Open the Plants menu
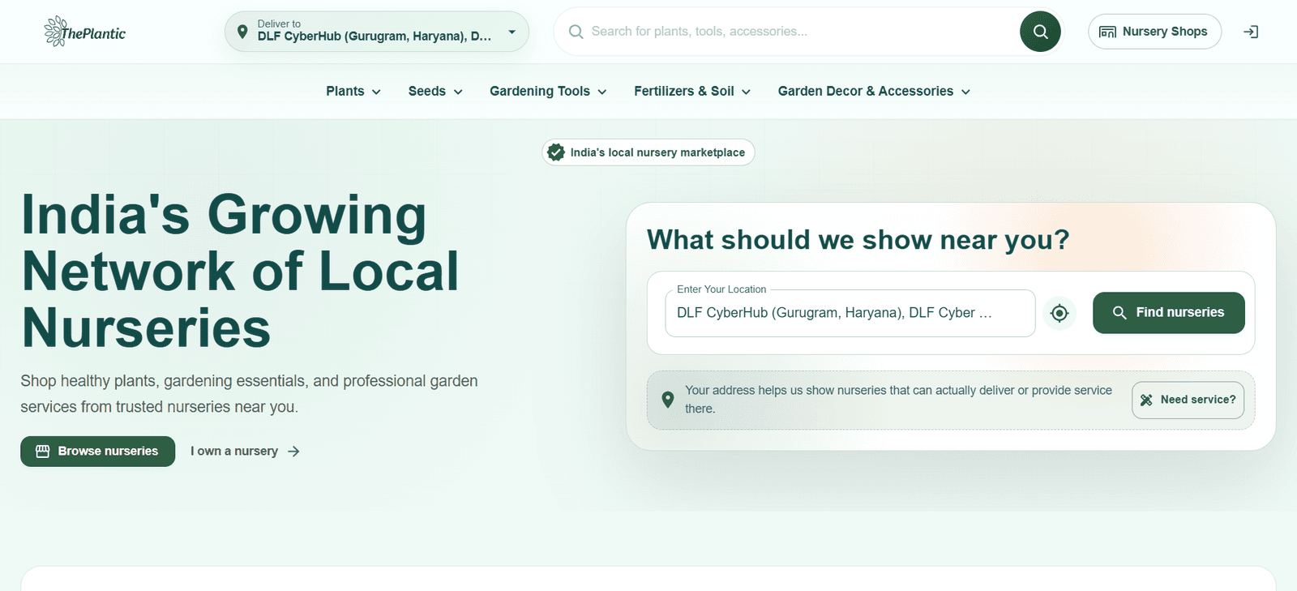Viewport: 1297px width, 591px height. (353, 91)
